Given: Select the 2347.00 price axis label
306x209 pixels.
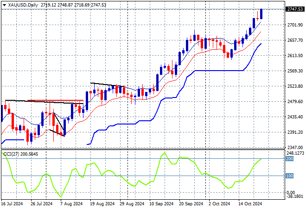Looking at the screenshot, I should 293,147.
